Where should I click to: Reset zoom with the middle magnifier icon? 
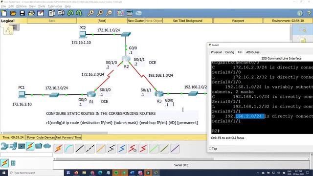(100, 13)
